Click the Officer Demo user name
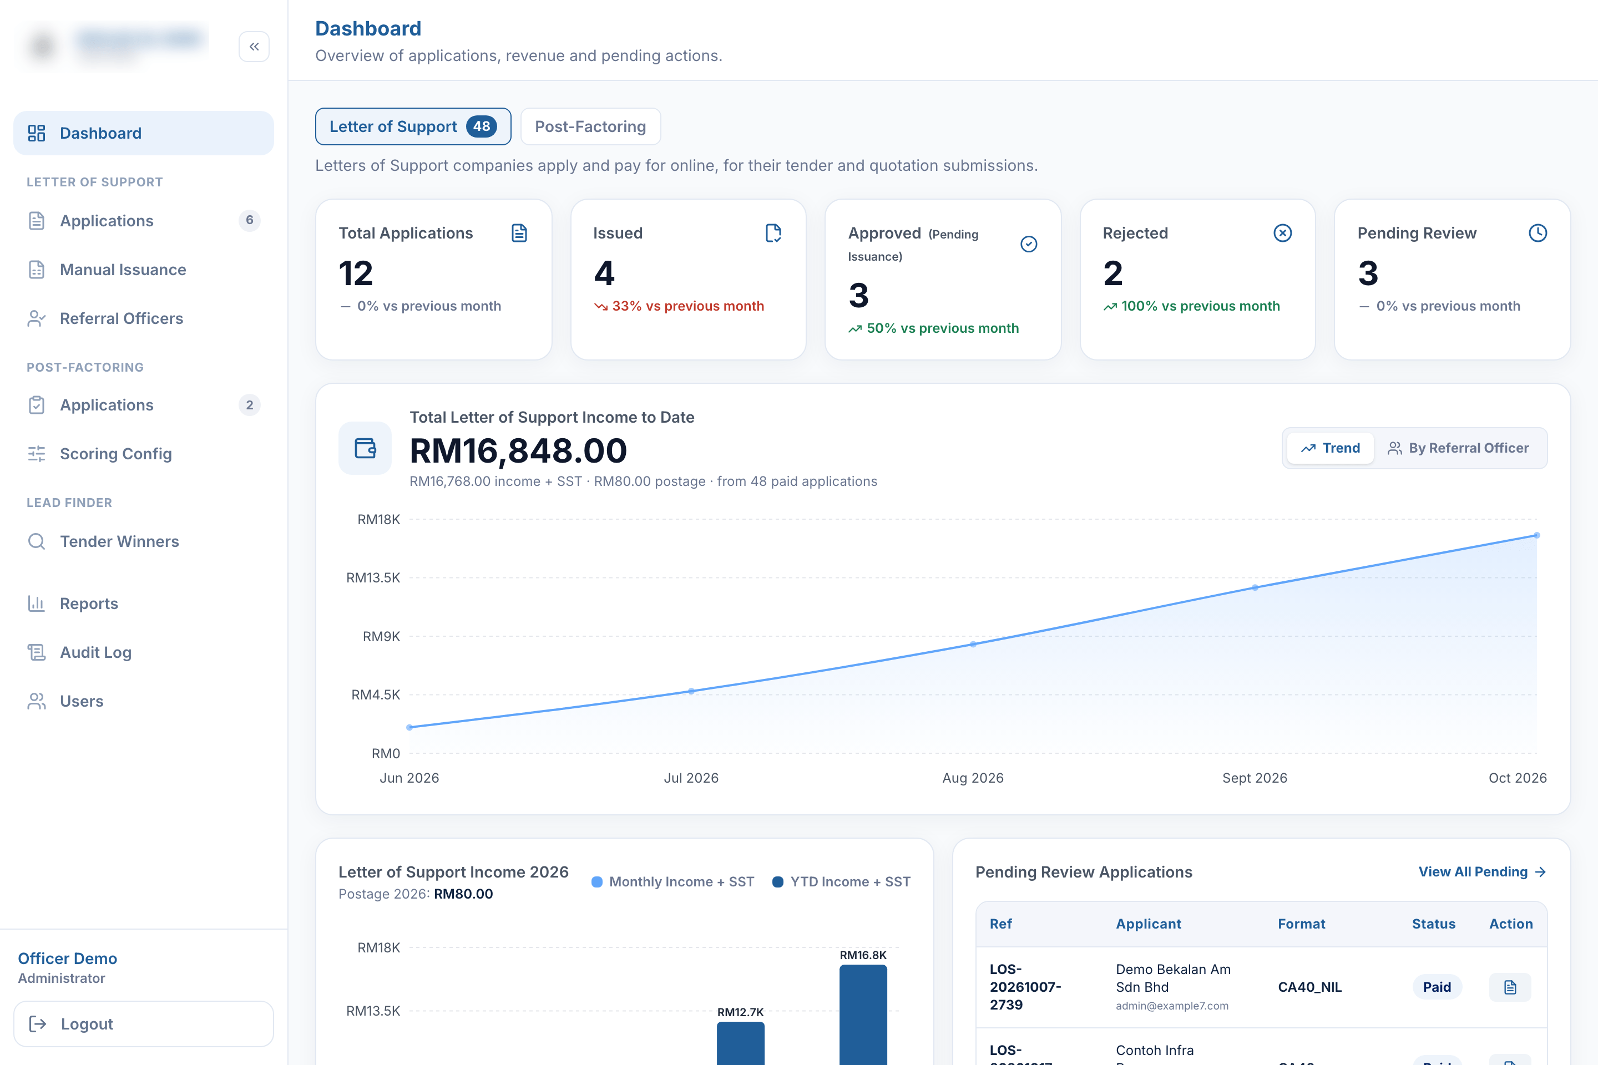This screenshot has width=1598, height=1065. 67,958
